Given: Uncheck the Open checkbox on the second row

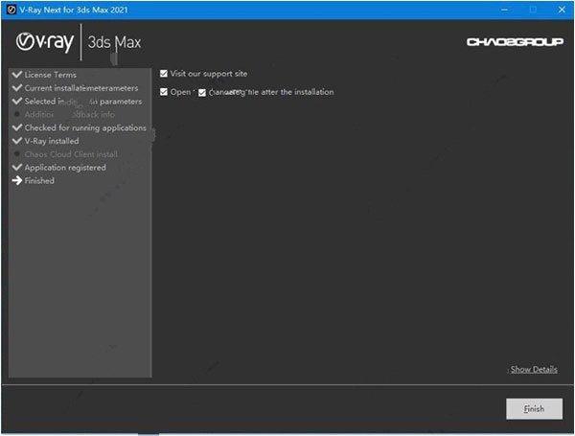Looking at the screenshot, I should coord(164,92).
